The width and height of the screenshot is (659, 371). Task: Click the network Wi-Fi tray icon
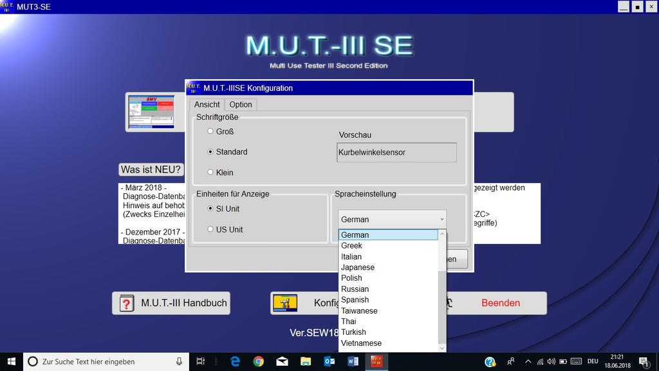[x=540, y=362]
